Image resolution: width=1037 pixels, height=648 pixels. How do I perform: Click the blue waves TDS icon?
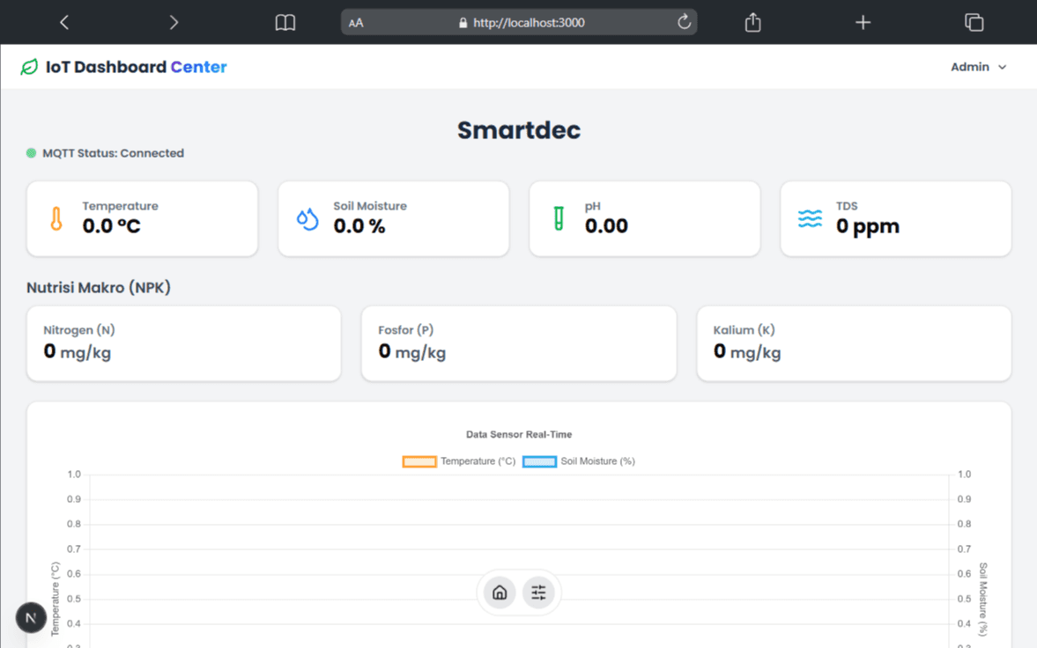(x=810, y=218)
